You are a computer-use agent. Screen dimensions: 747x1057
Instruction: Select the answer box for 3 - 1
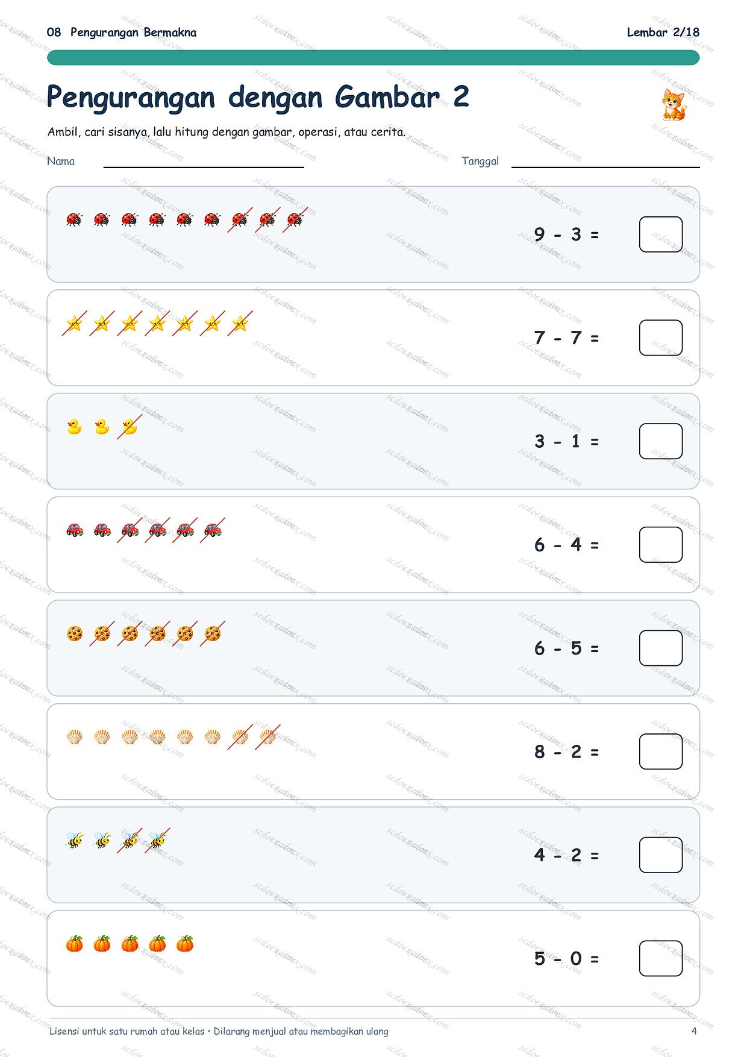point(661,441)
